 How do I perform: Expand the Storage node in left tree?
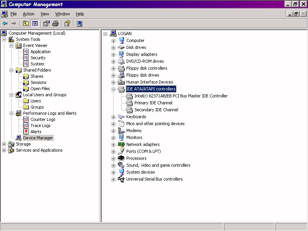(4, 144)
